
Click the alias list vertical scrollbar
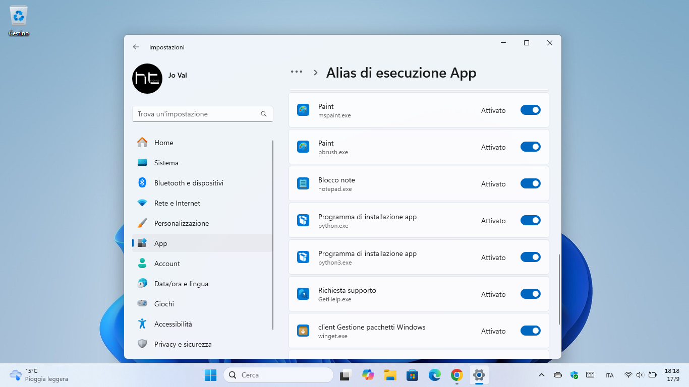(x=559, y=290)
